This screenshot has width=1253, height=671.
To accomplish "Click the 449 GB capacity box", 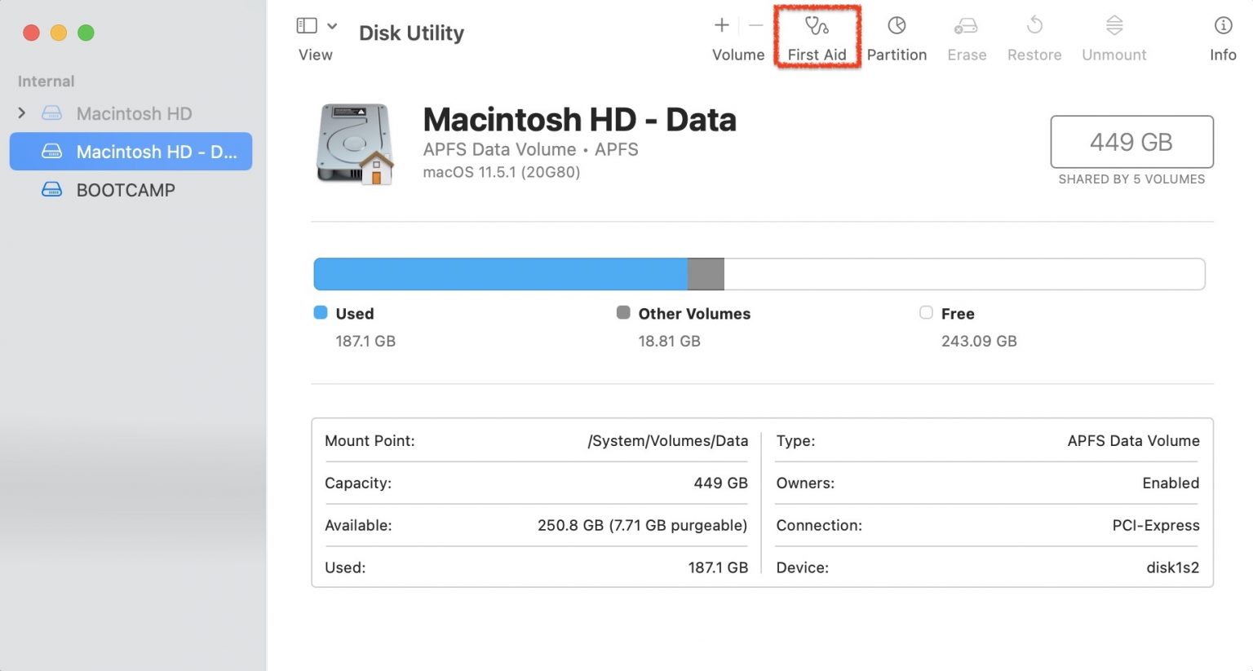I will (x=1131, y=142).
